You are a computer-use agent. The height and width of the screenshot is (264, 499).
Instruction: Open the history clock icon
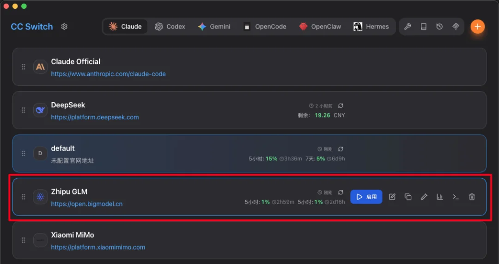pos(439,27)
